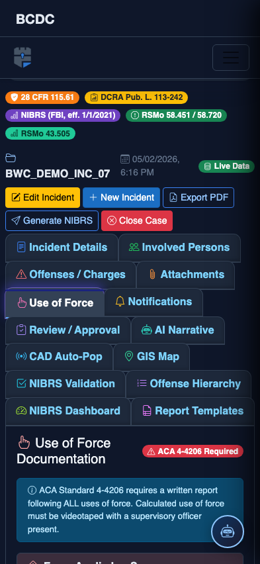Select the Use of Force tab

[x=55, y=303]
